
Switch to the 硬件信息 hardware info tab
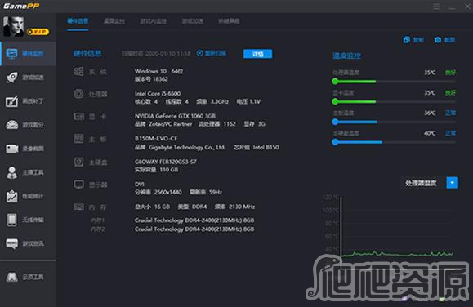pos(78,21)
